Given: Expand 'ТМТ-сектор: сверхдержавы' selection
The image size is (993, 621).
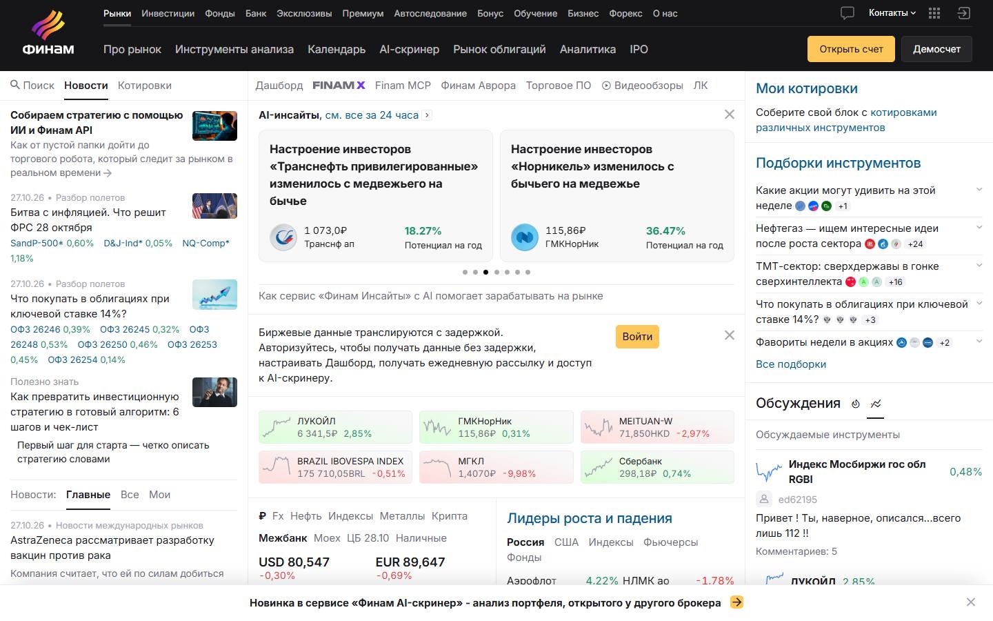Looking at the screenshot, I should click(979, 266).
